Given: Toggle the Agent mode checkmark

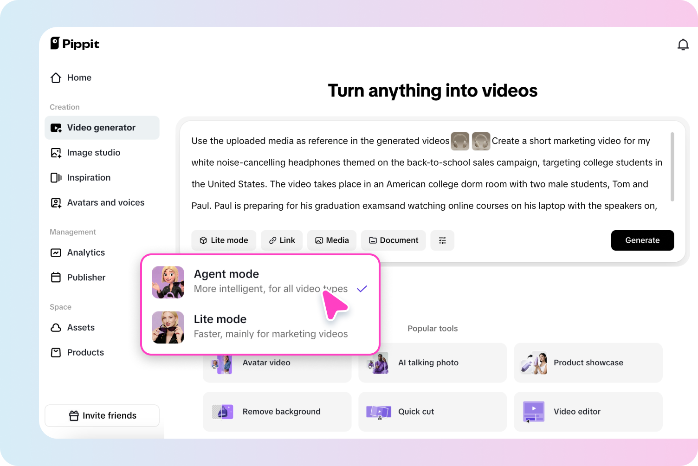Looking at the screenshot, I should [x=362, y=288].
